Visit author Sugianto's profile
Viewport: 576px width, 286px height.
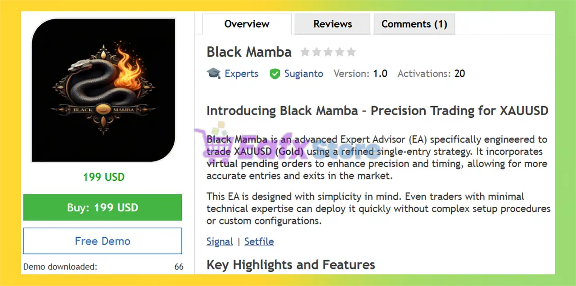coord(304,74)
